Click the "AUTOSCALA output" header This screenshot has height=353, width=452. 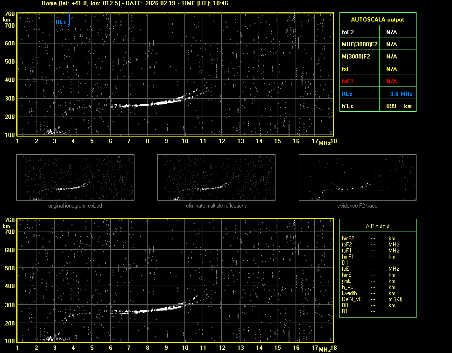coord(377,20)
